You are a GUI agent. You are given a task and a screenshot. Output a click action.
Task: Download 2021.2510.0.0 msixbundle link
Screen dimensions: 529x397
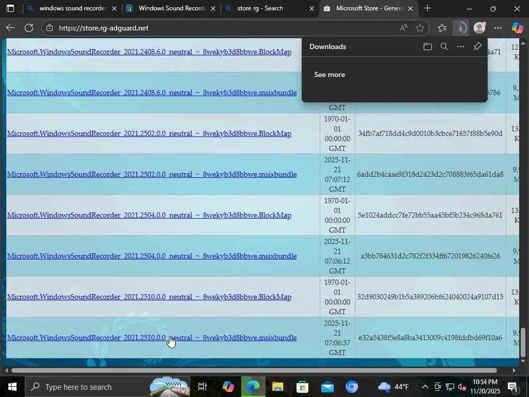pos(152,338)
